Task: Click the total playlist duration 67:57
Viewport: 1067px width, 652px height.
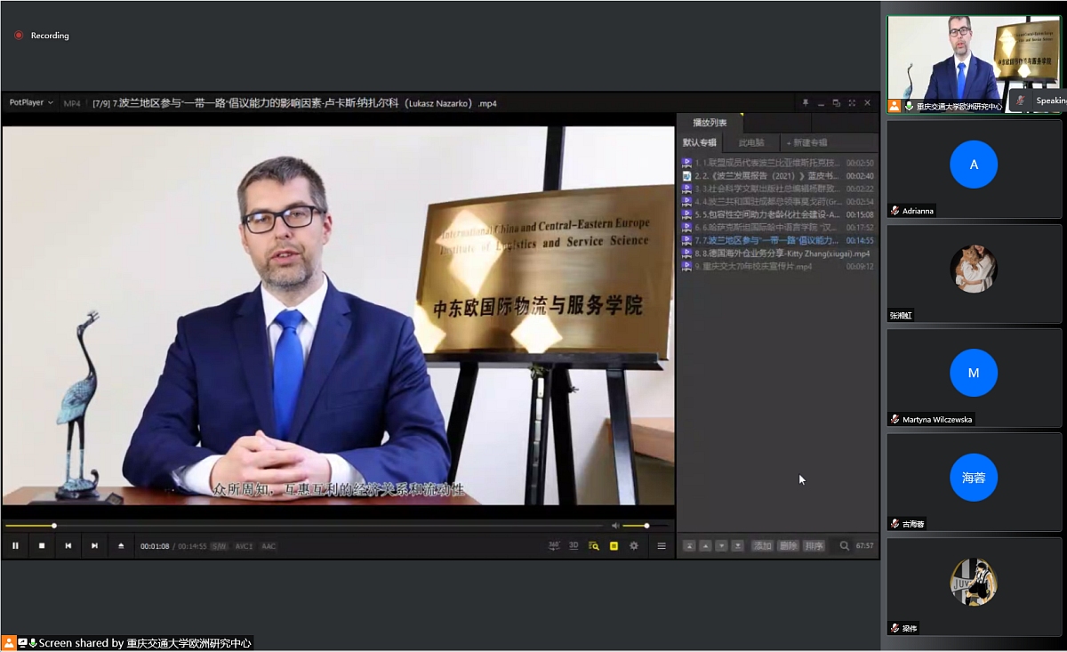Action: 864,546
